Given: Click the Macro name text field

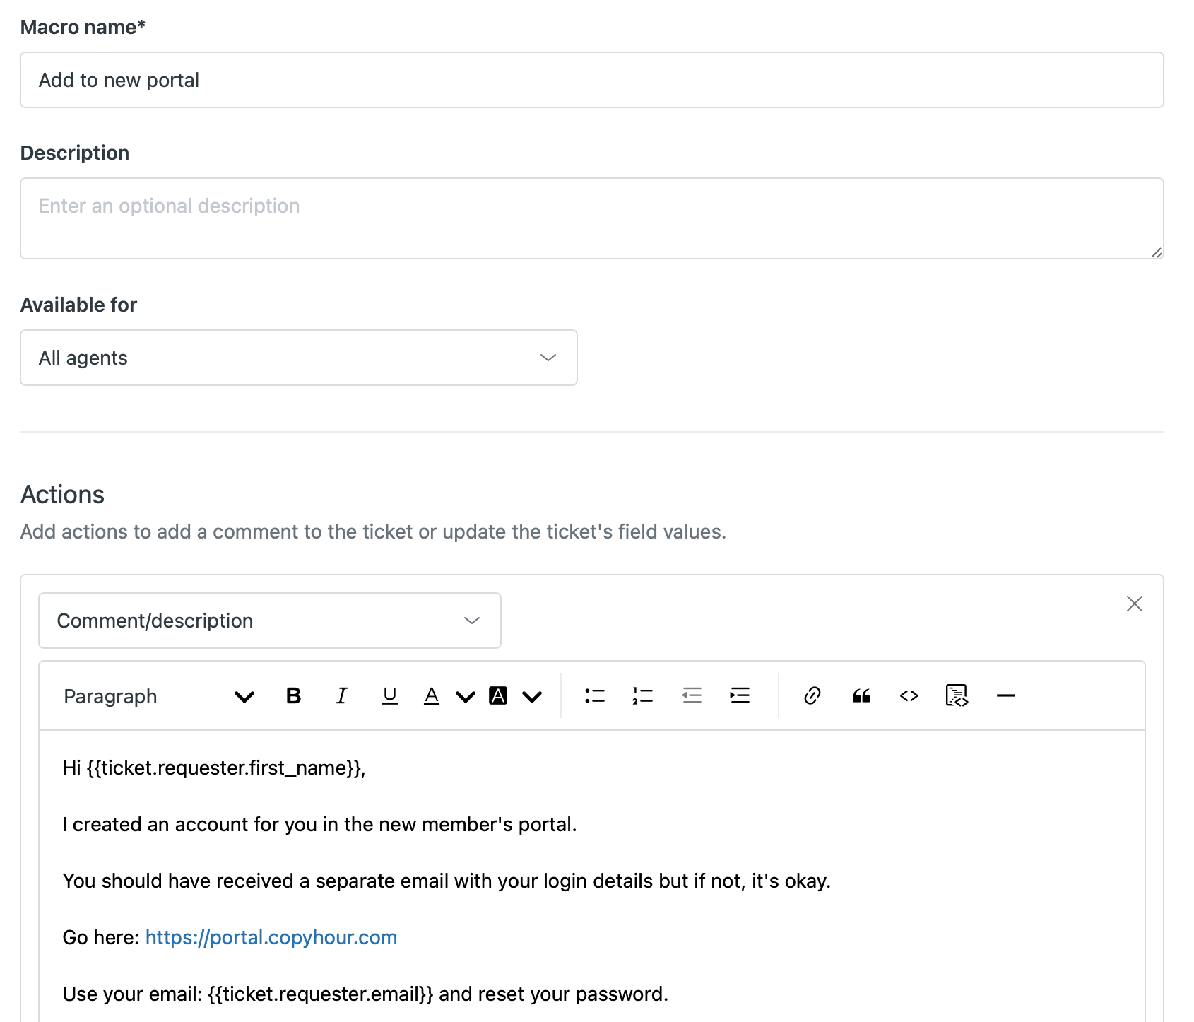Looking at the screenshot, I should tap(592, 80).
